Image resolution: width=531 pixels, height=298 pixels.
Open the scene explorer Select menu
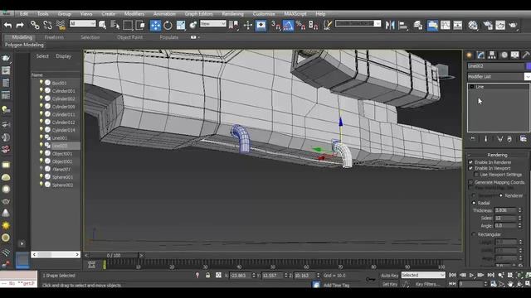click(42, 56)
